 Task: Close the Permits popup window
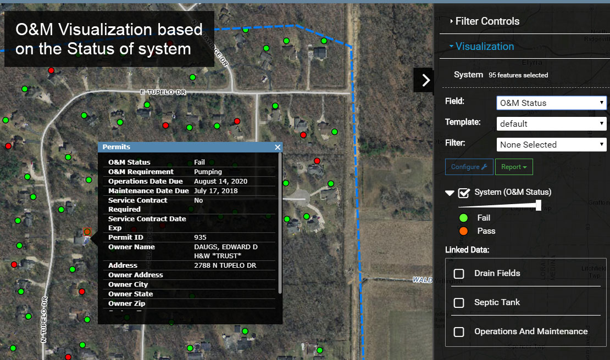click(x=278, y=147)
